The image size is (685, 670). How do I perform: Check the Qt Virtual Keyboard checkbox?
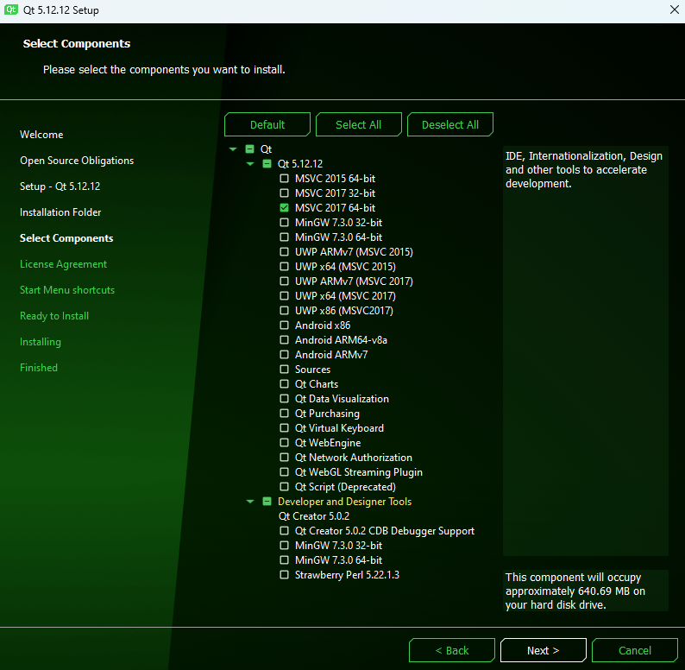(x=284, y=428)
